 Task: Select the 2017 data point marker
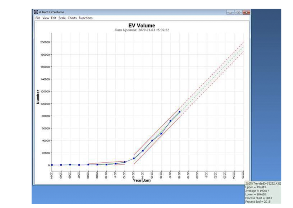(x=170, y=121)
